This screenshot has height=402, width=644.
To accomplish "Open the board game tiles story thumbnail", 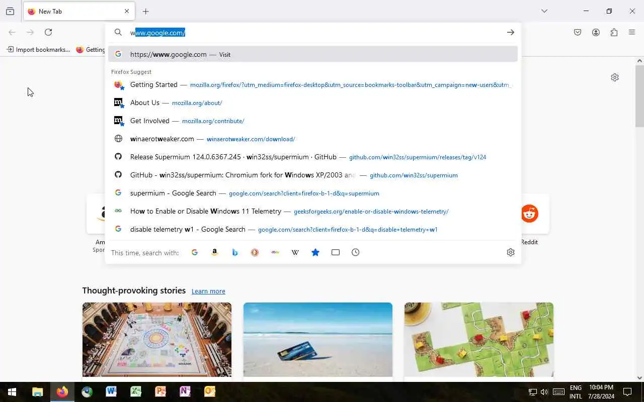I will click(479, 340).
